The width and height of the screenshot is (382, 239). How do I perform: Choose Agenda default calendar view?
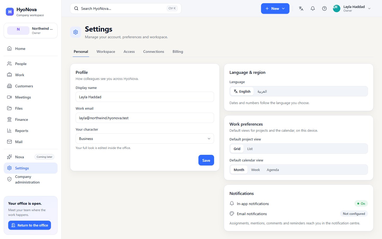pyautogui.click(x=273, y=170)
